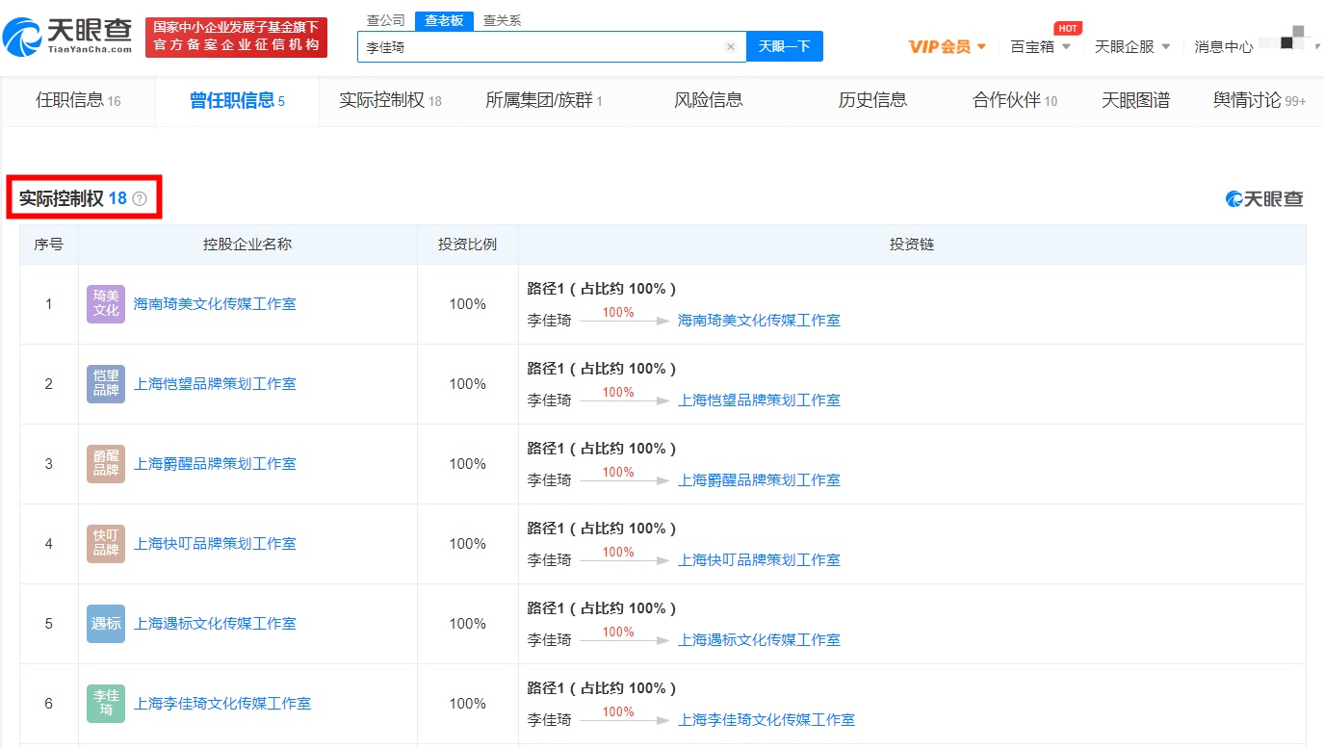Open 上海李佳琦文化传媒工作室 in the company name column
1324x749 pixels.
pos(222,704)
